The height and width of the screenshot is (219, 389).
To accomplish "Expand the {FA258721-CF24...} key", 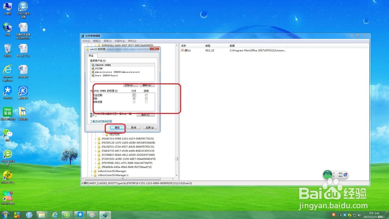I will pos(96,147).
